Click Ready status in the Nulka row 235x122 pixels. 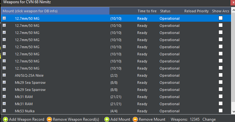(x=142, y=111)
